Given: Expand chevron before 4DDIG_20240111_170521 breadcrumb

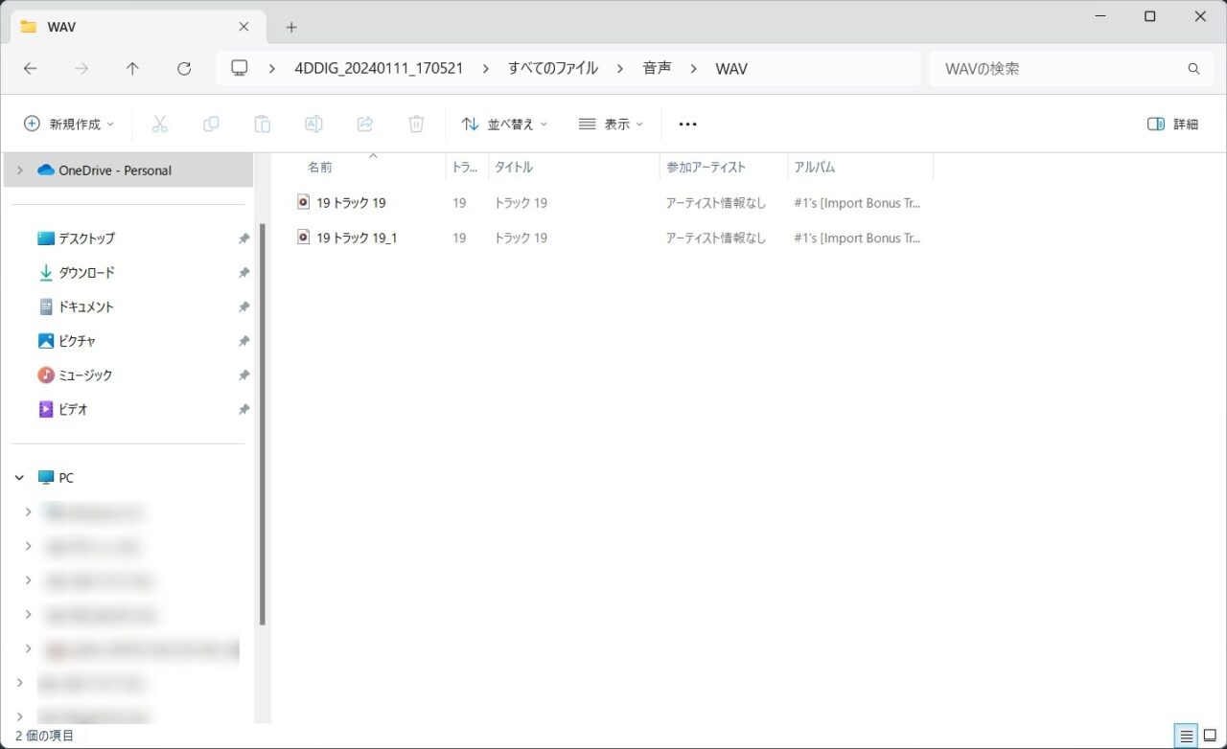Looking at the screenshot, I should tap(272, 69).
